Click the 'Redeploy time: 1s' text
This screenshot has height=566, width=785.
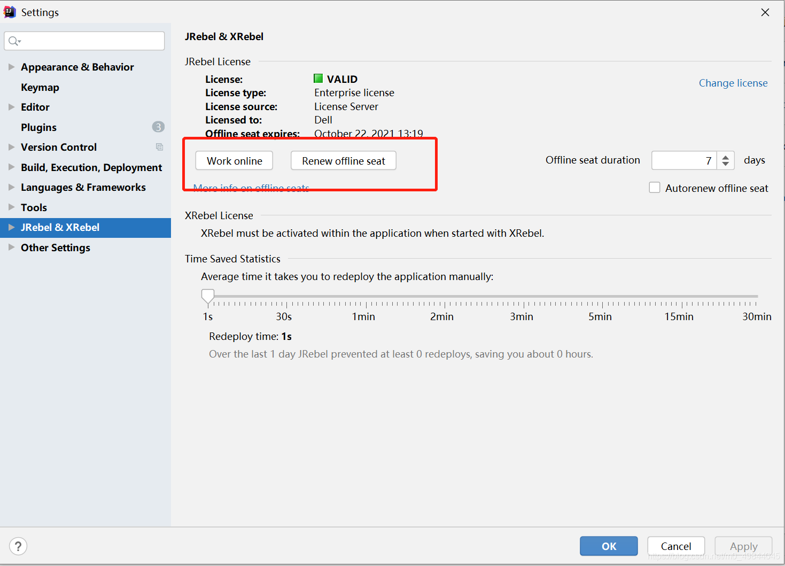point(250,336)
